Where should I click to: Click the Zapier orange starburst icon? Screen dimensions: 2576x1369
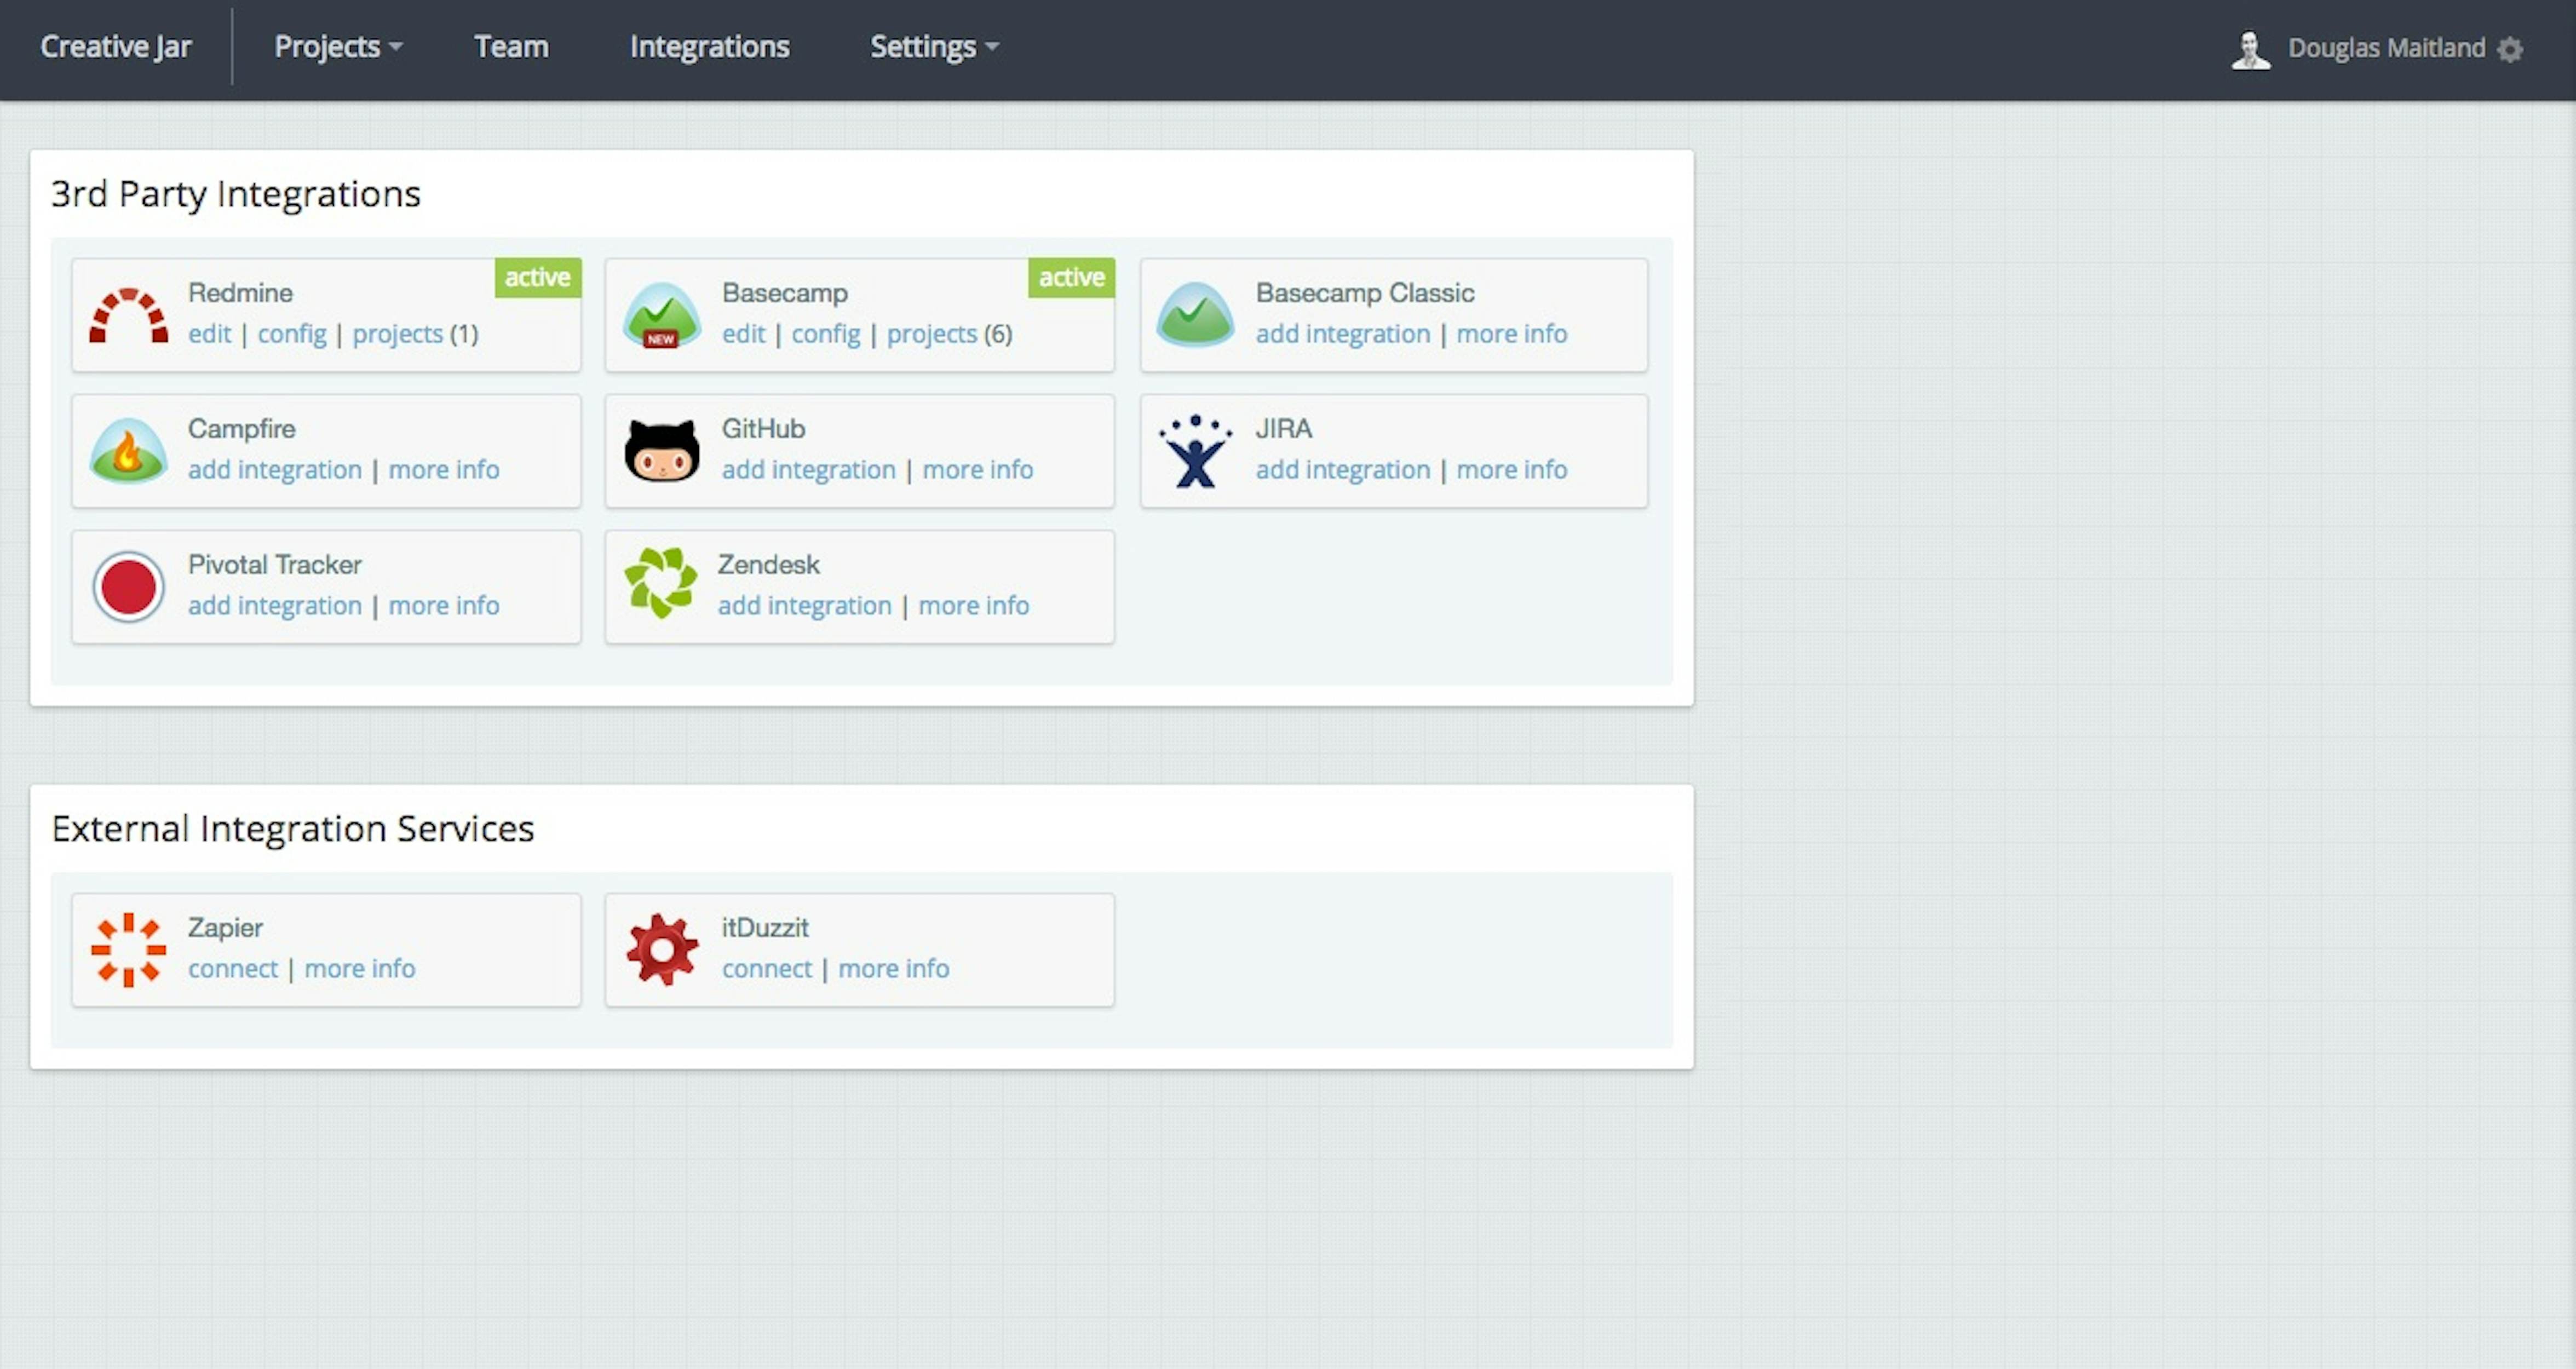(x=128, y=950)
